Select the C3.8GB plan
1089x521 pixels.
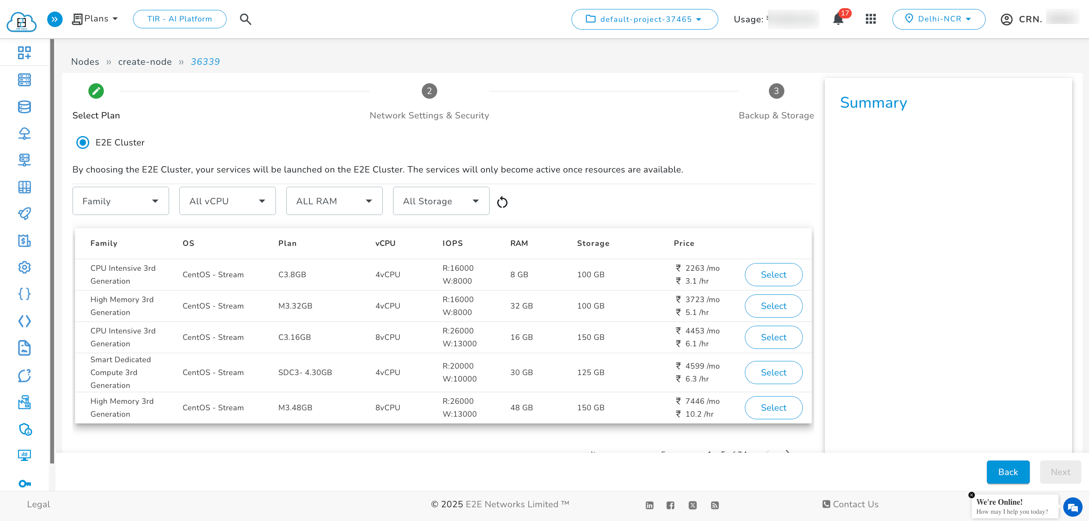click(774, 275)
